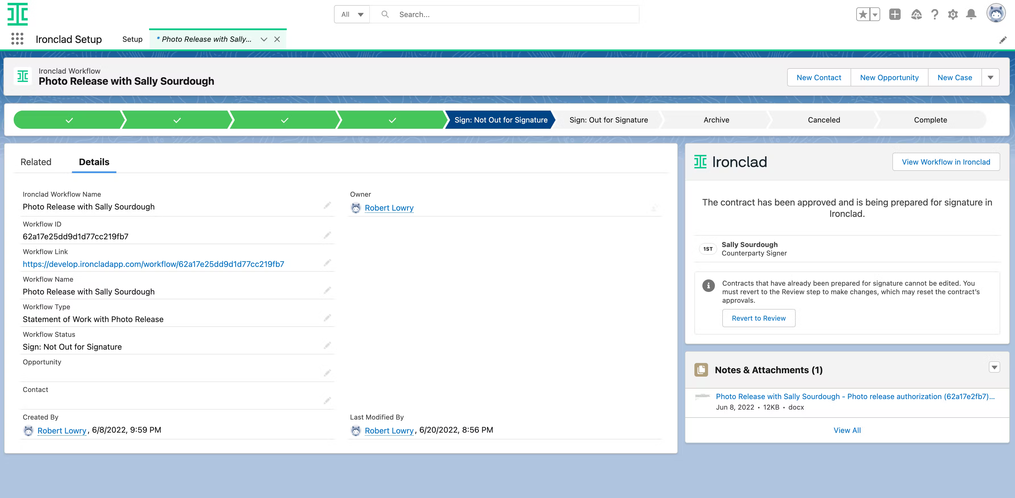Open the develop.ironcladapp.com workflow link

(153, 264)
